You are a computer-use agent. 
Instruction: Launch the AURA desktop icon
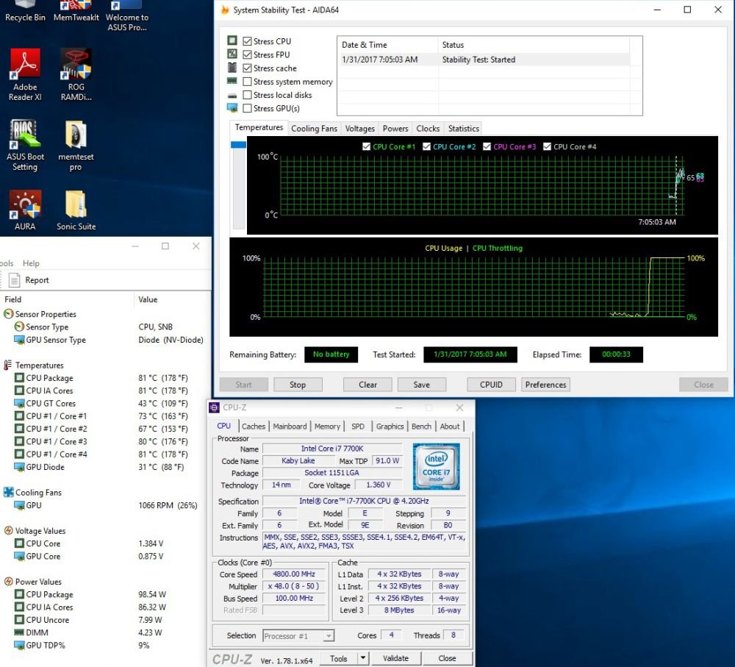[25, 210]
